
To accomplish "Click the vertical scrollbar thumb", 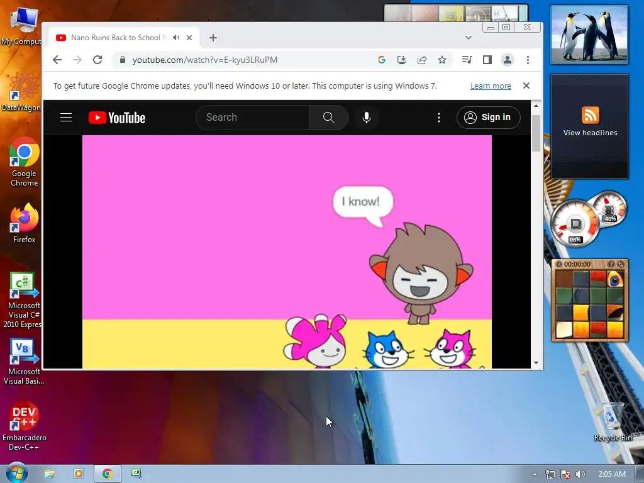I will [536, 133].
